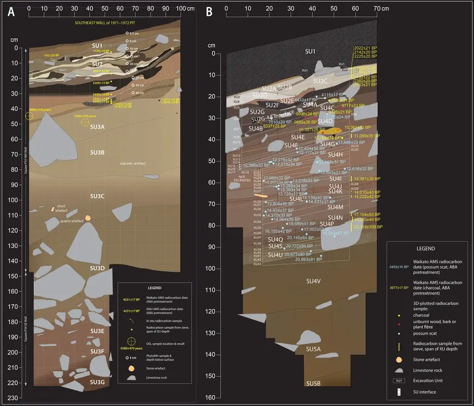Click the SU5B layer label
The height and width of the screenshot is (406, 474).
(x=313, y=383)
